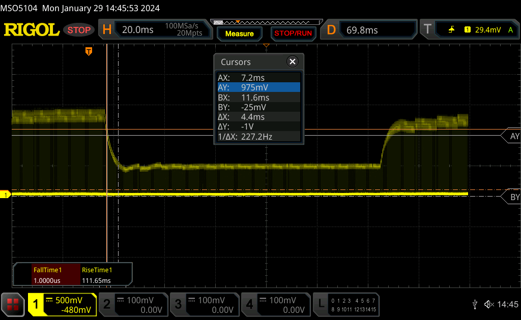Image resolution: width=521 pixels, height=320 pixels.
Task: Click the orange trigger position marker
Action: 89,51
